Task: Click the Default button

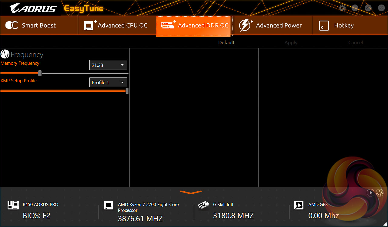Action: (226, 43)
